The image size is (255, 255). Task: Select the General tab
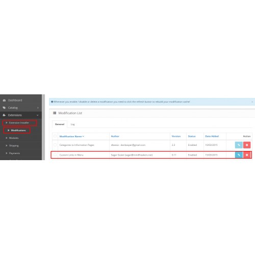click(x=60, y=124)
